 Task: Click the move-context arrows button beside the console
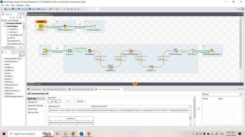tap(199, 108)
